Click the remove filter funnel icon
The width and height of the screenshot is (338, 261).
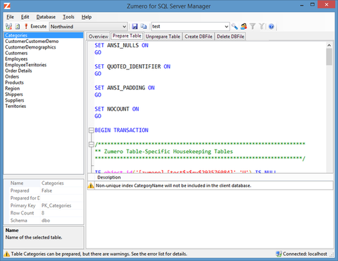[x=261, y=26]
